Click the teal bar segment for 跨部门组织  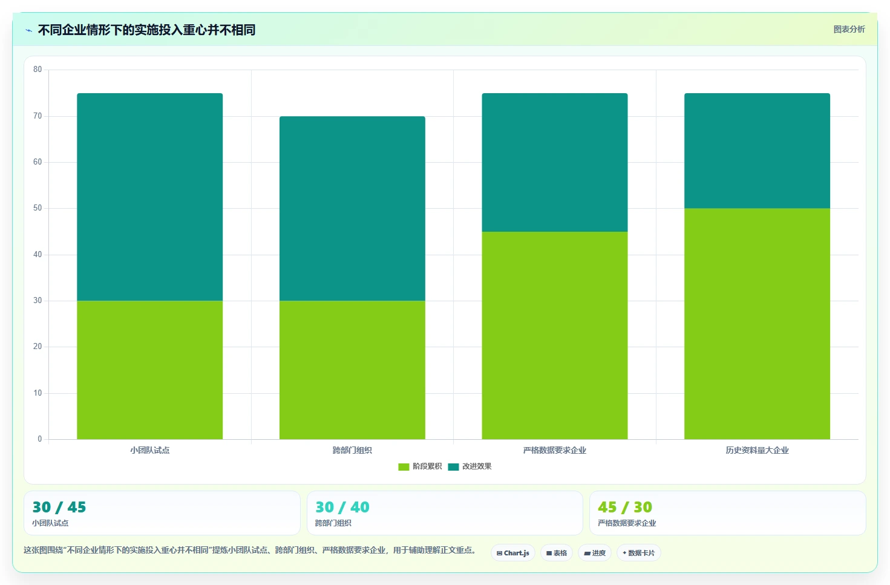click(x=352, y=208)
